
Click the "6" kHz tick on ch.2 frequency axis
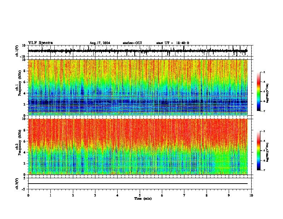click(25, 141)
